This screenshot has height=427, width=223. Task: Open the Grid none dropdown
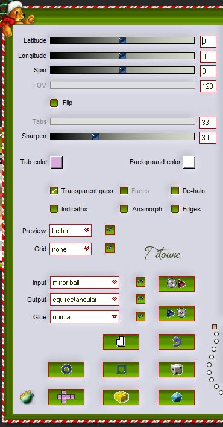pyautogui.click(x=71, y=249)
